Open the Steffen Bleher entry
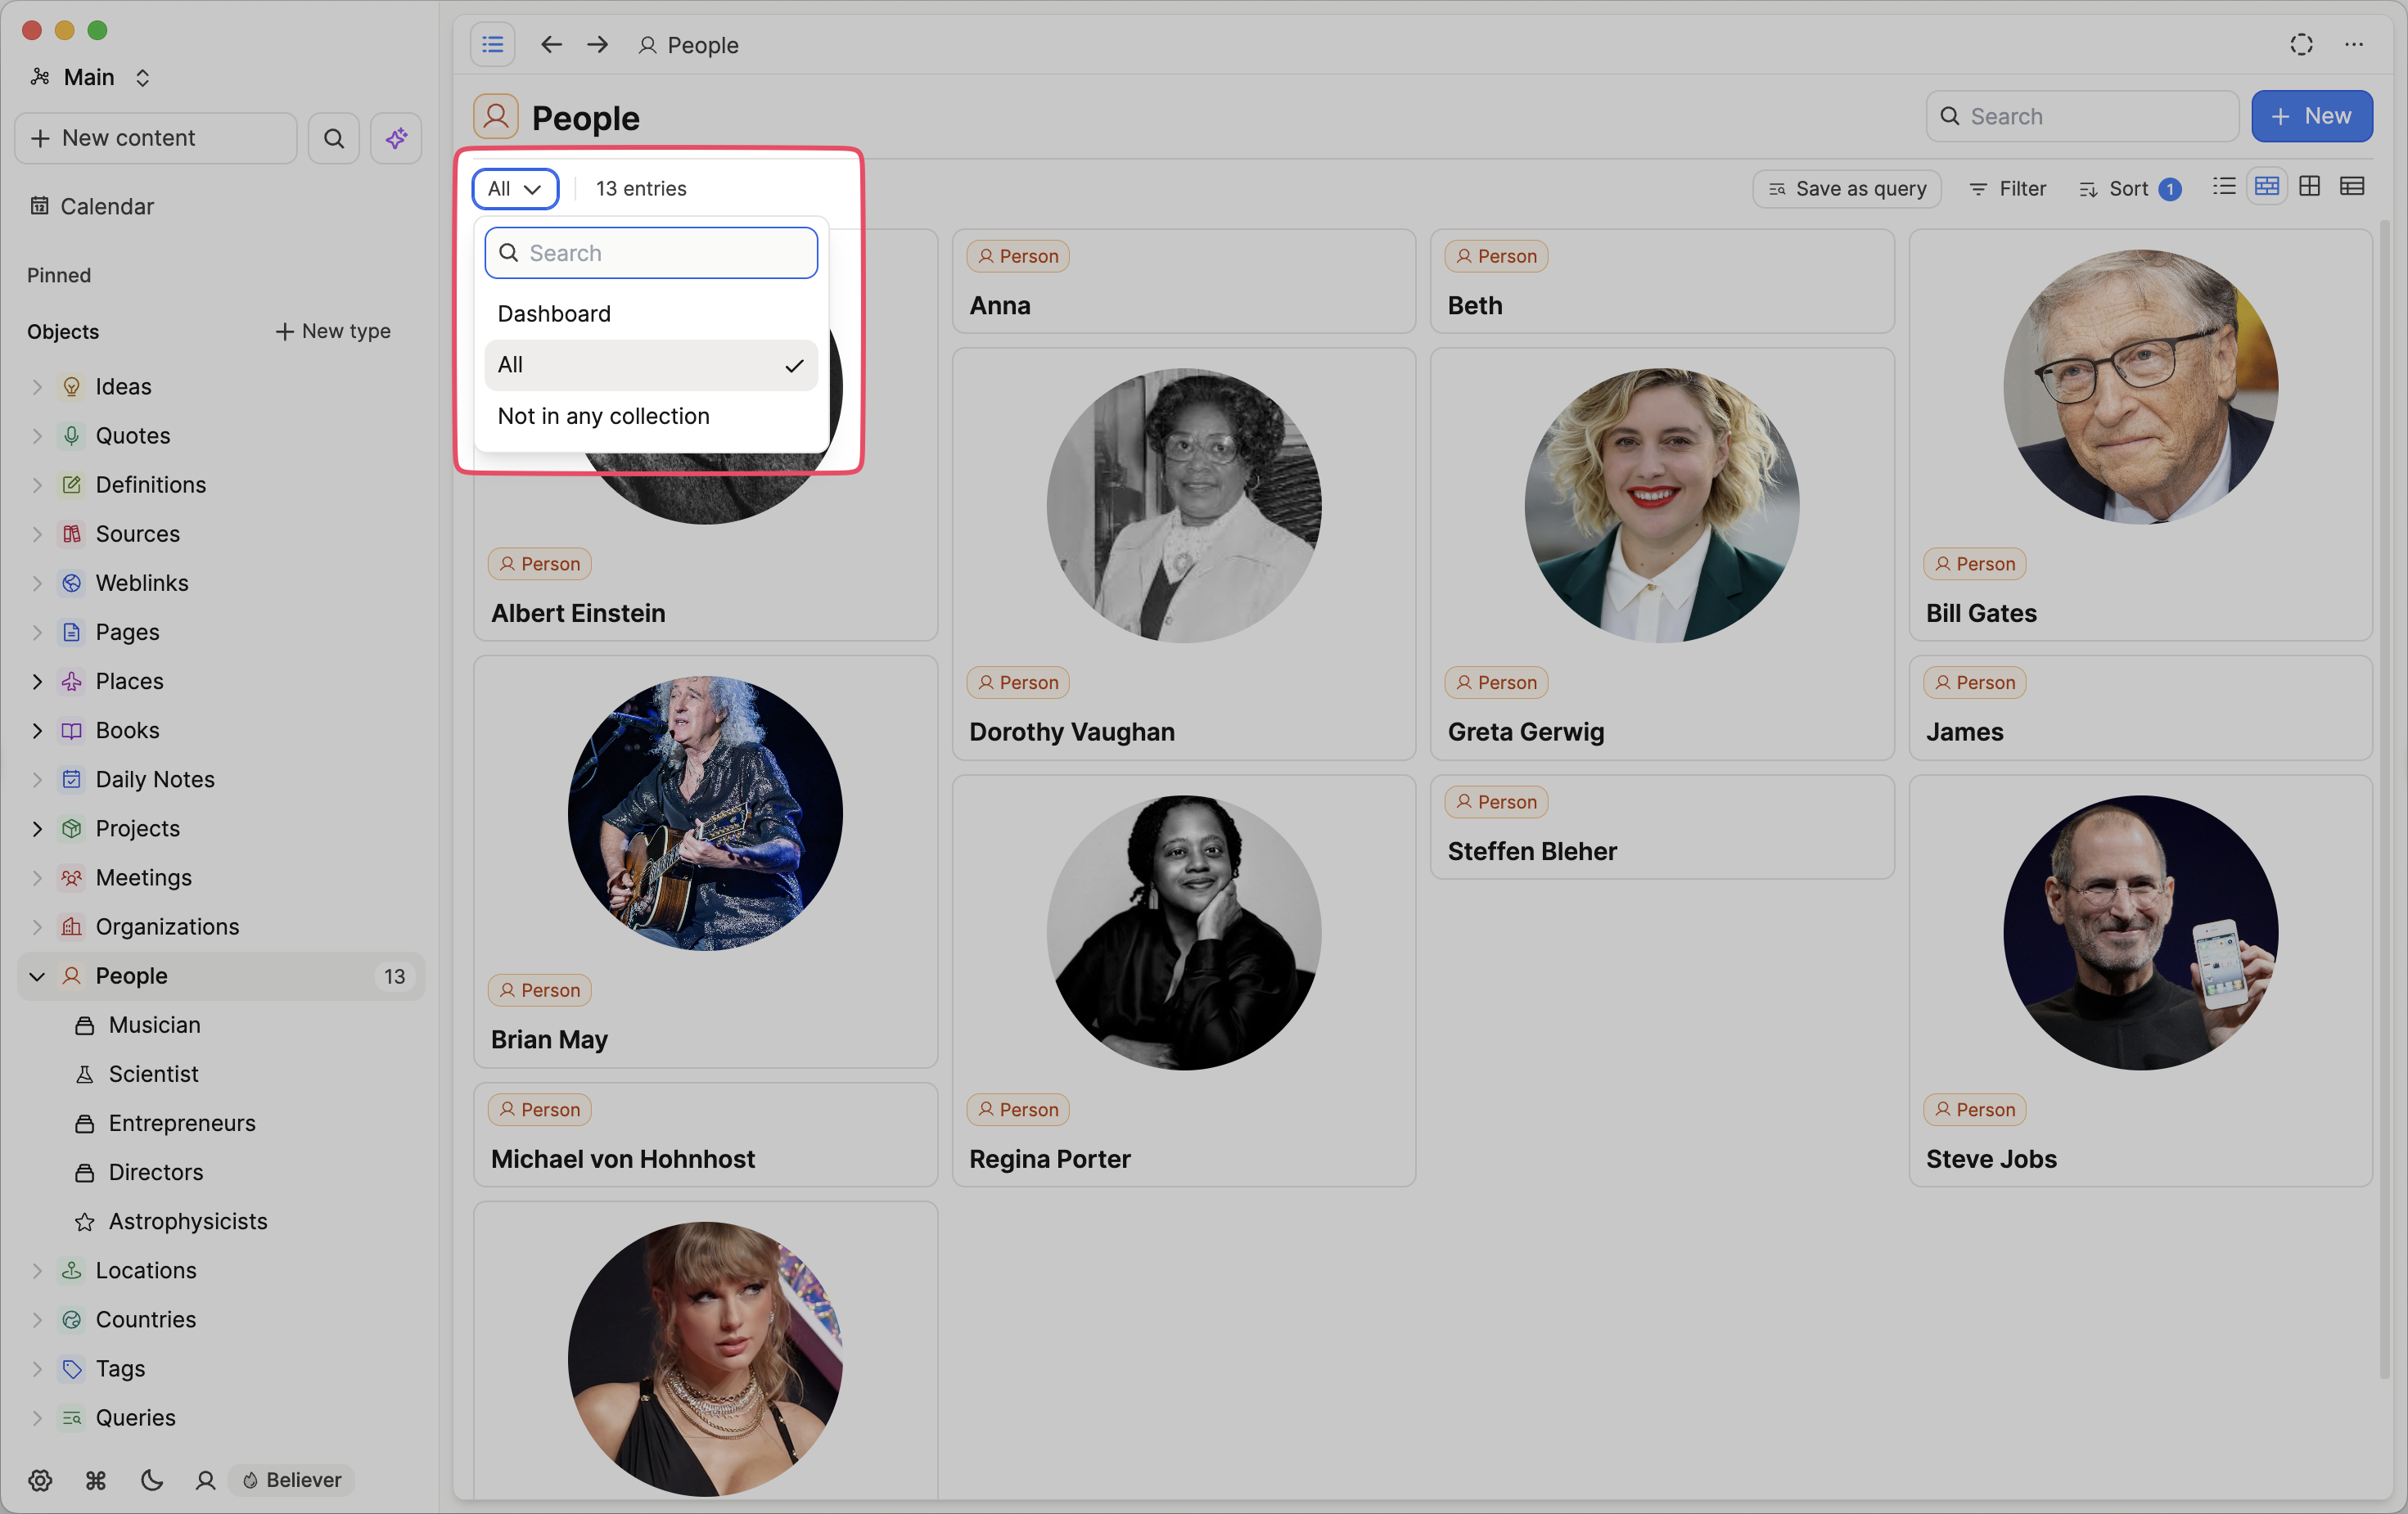The image size is (2408, 1514). pyautogui.click(x=1662, y=827)
